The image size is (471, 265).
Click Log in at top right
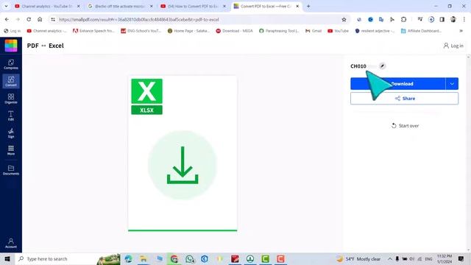click(453, 46)
